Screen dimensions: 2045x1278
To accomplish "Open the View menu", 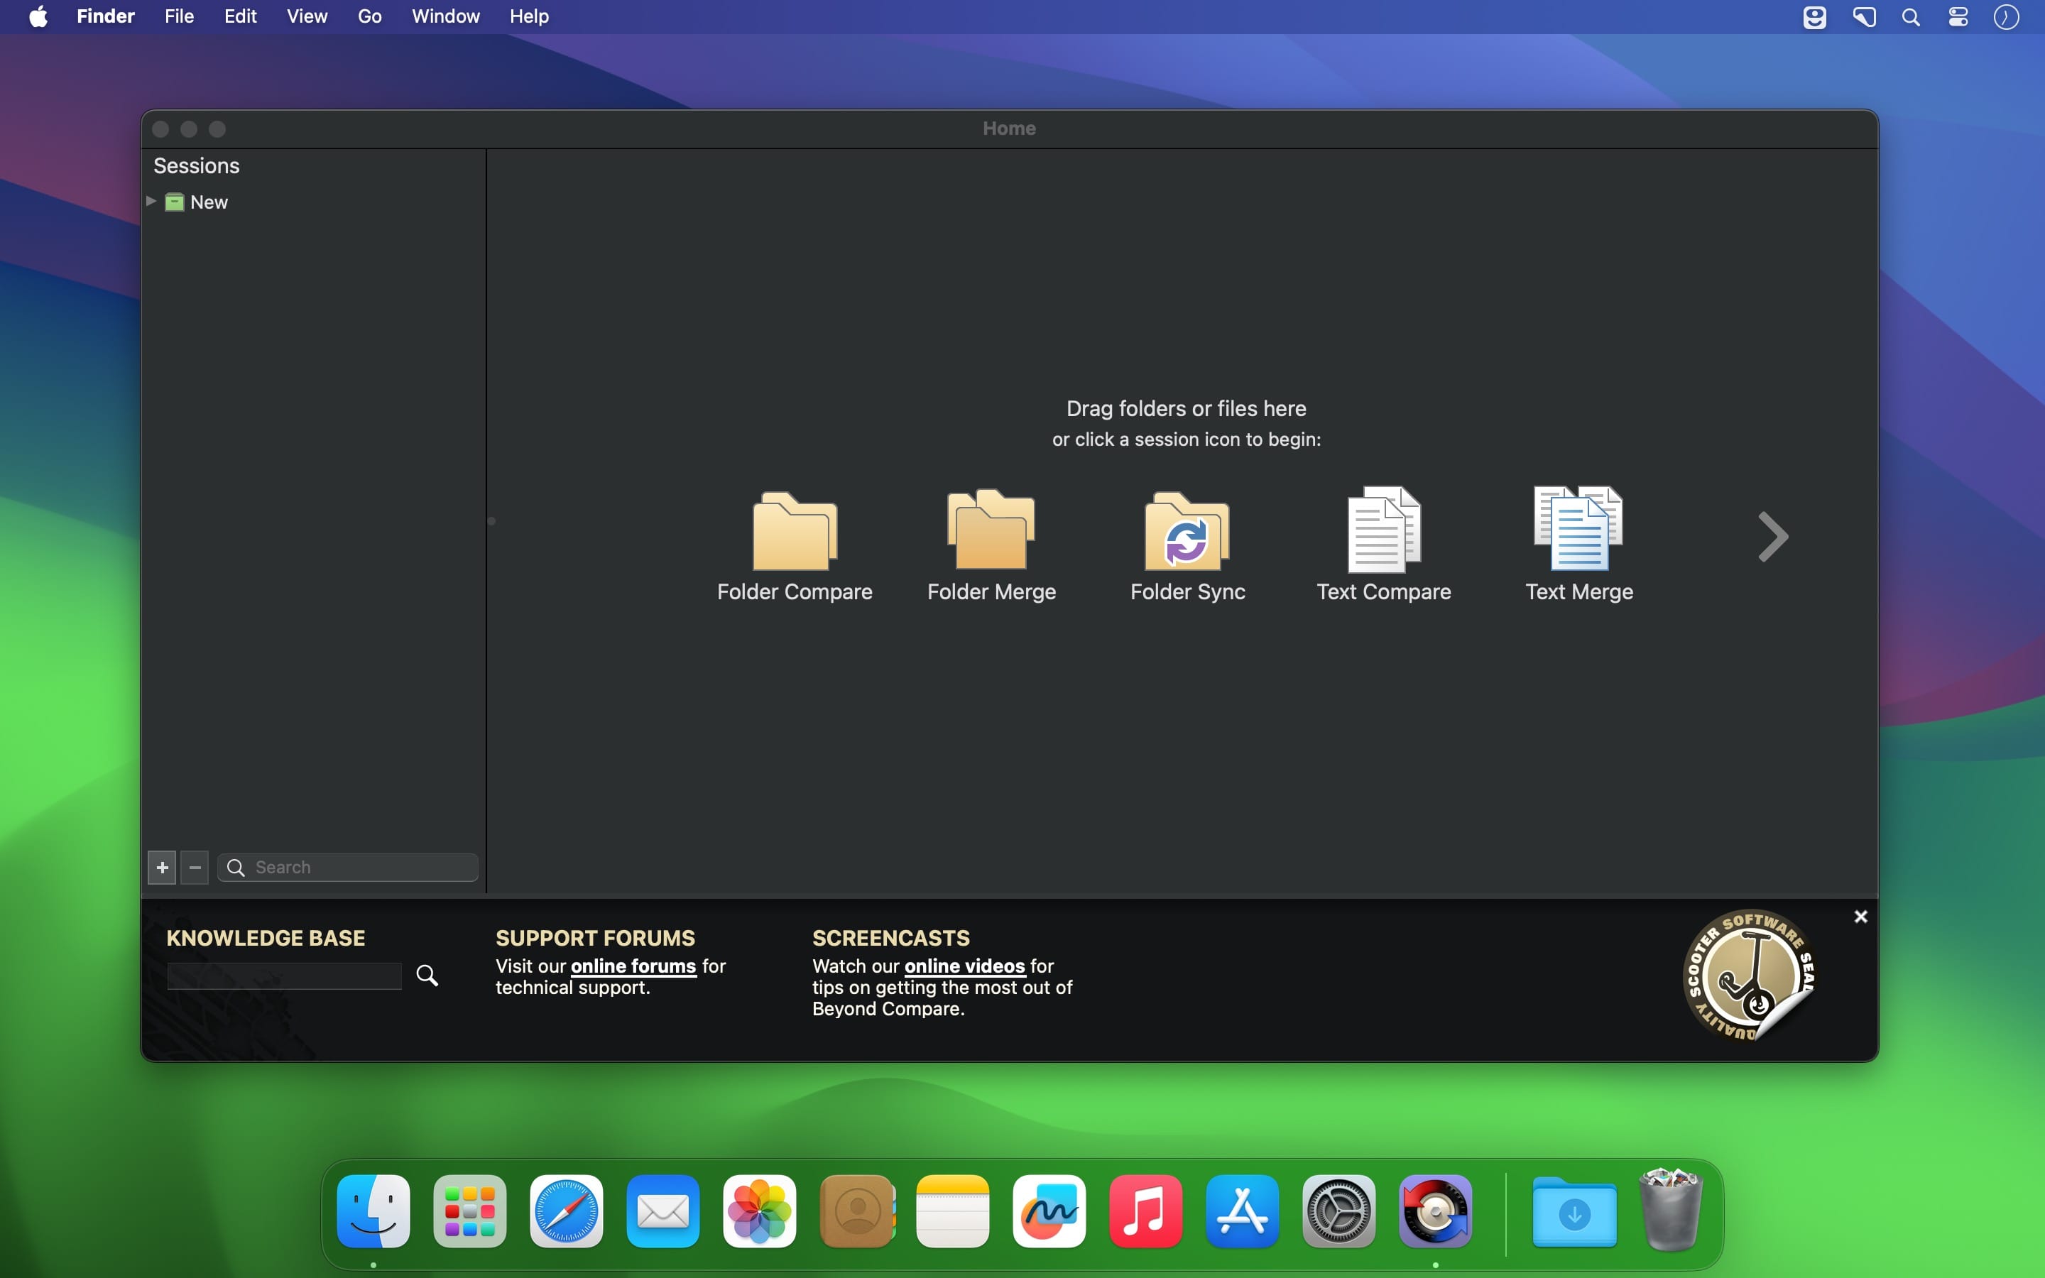I will [307, 17].
